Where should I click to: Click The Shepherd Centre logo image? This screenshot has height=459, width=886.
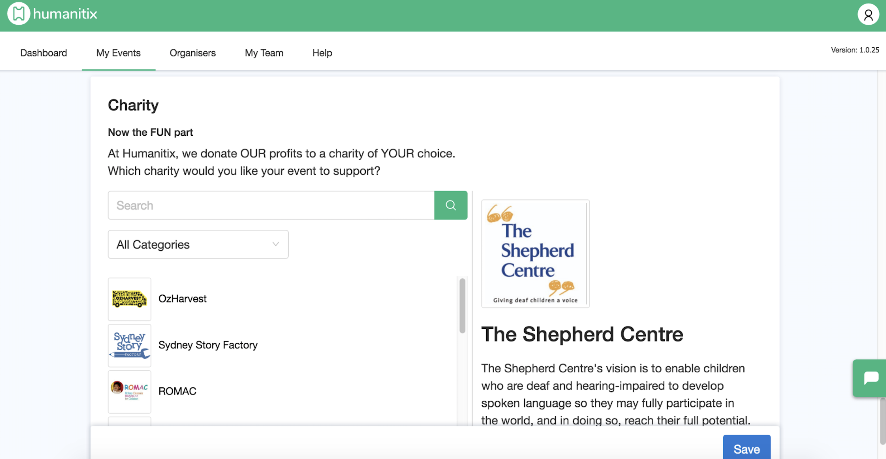[x=535, y=253]
